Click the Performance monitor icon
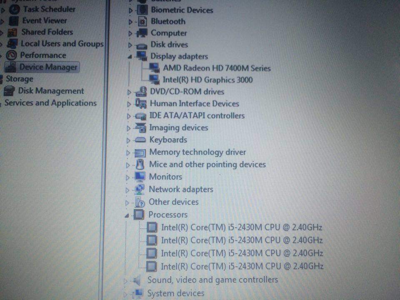 click(11, 55)
